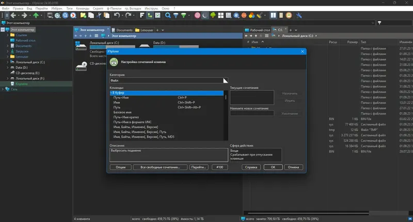This screenshot has width=413, height=222.
Task: Expand Локальный диск (C:) in the tree
Action: tap(7, 62)
